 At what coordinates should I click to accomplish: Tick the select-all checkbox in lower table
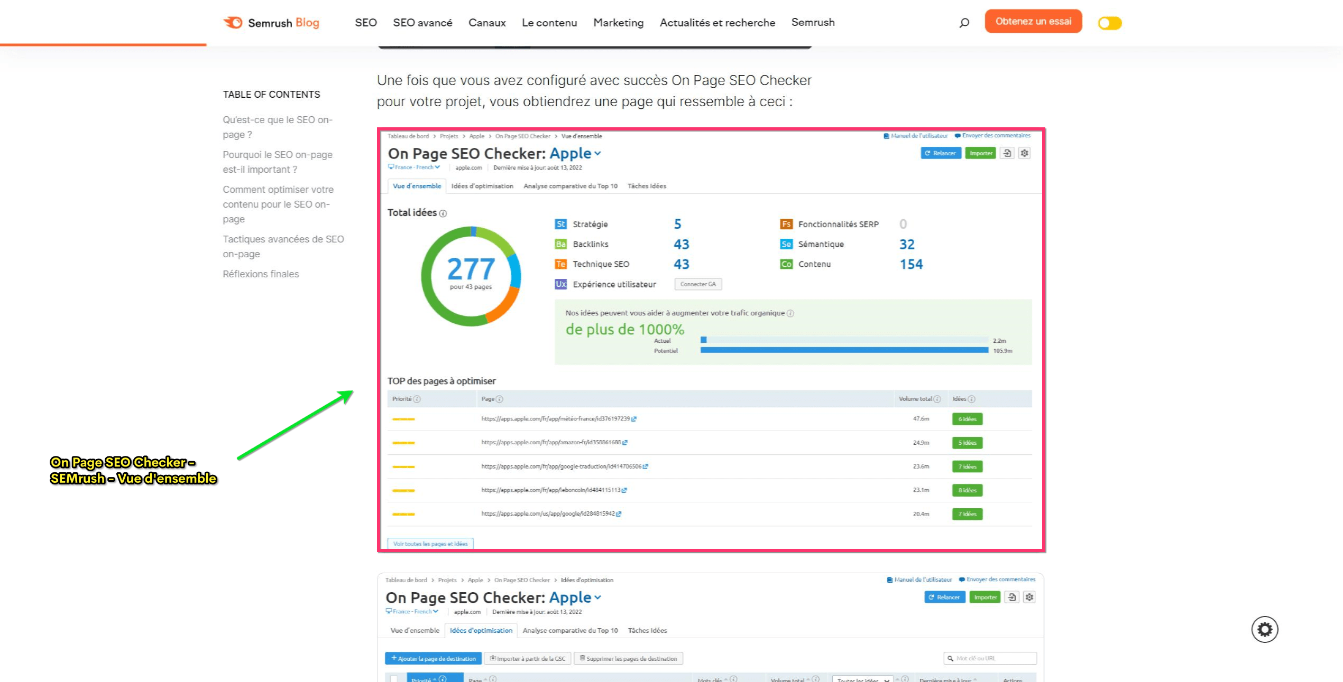393,678
